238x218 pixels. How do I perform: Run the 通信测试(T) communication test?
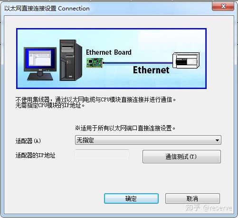pyautogui.click(x=181, y=157)
